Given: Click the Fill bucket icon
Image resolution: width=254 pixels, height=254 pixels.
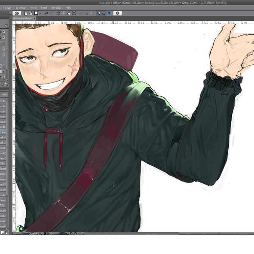Looking at the screenshot, I should click(69, 13).
